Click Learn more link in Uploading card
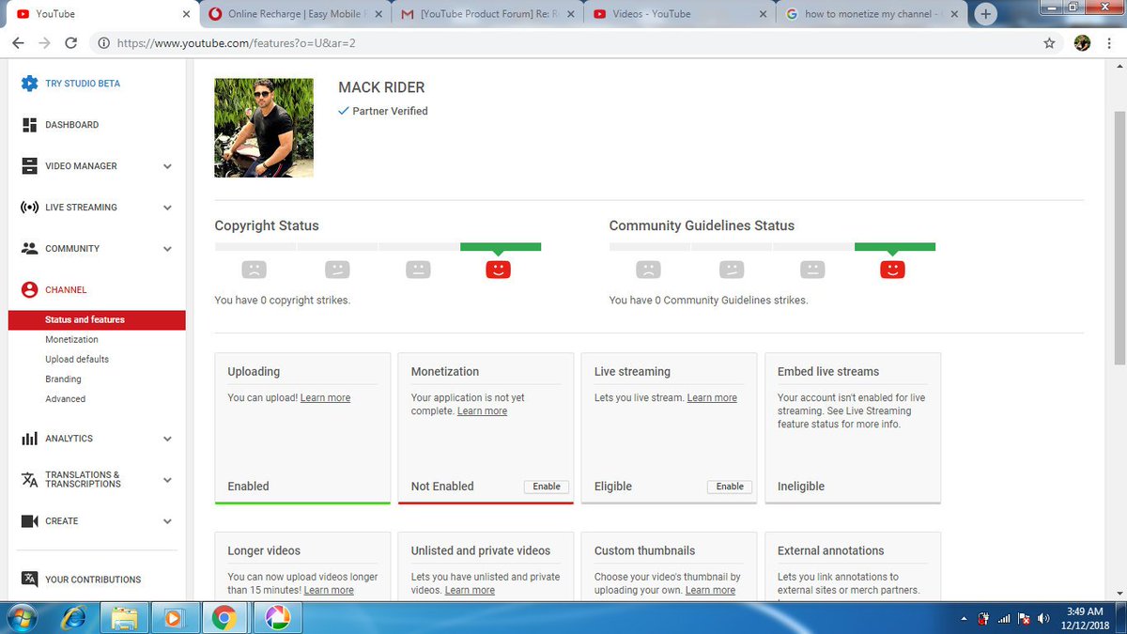The width and height of the screenshot is (1127, 634). [x=325, y=398]
